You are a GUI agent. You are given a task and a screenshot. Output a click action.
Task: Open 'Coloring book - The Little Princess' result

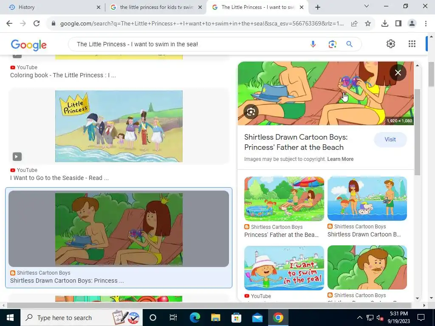point(63,75)
